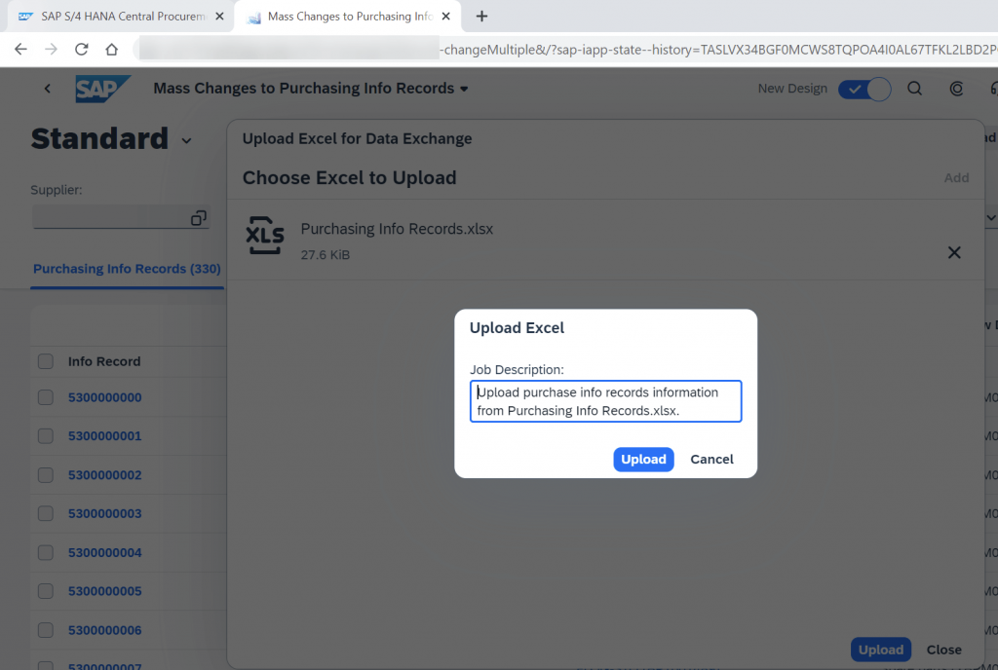Viewport: 998px width, 670px height.
Task: Click the 27.6 KiB file size text
Action: click(326, 255)
